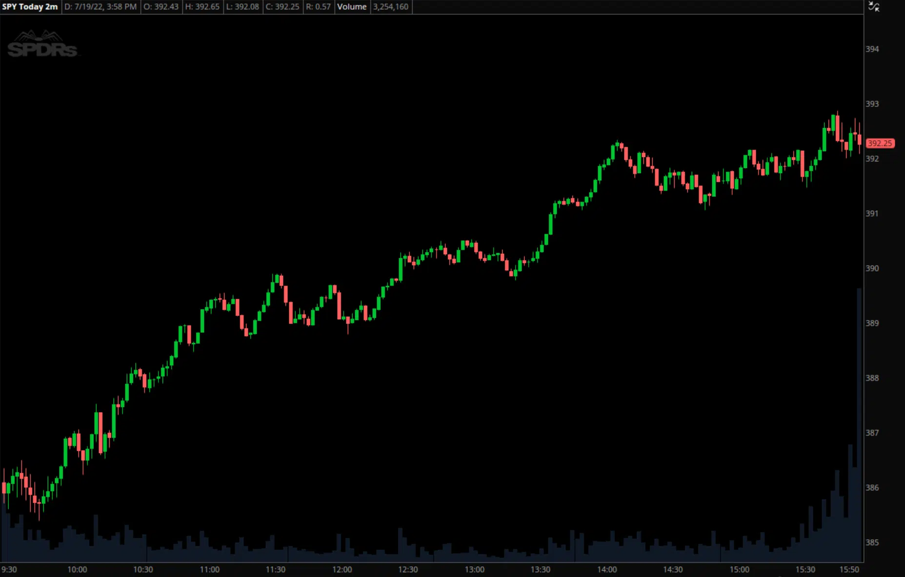Click the 391 price axis label
This screenshot has height=577, width=905.
[872, 213]
